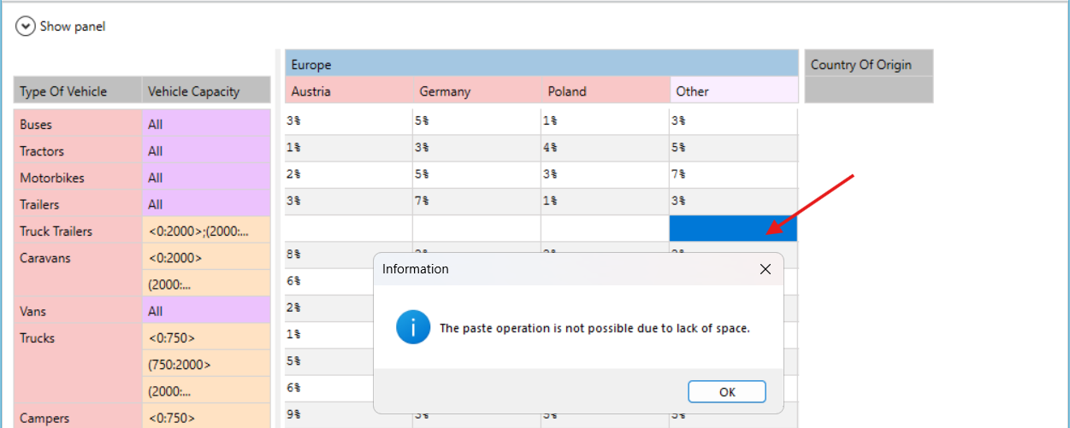
Task: Click the Vehicle Capacity header
Action: coord(206,91)
